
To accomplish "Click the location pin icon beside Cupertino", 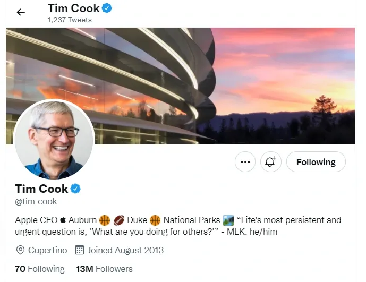I will click(21, 250).
